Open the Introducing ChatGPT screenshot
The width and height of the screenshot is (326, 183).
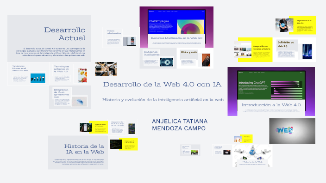[x=271, y=85]
